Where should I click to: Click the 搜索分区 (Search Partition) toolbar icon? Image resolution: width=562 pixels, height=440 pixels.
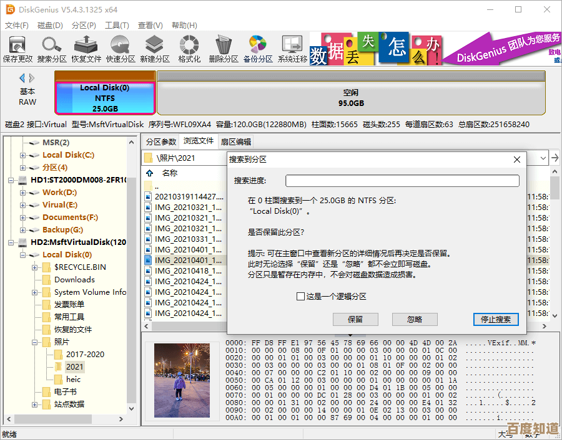click(x=52, y=49)
